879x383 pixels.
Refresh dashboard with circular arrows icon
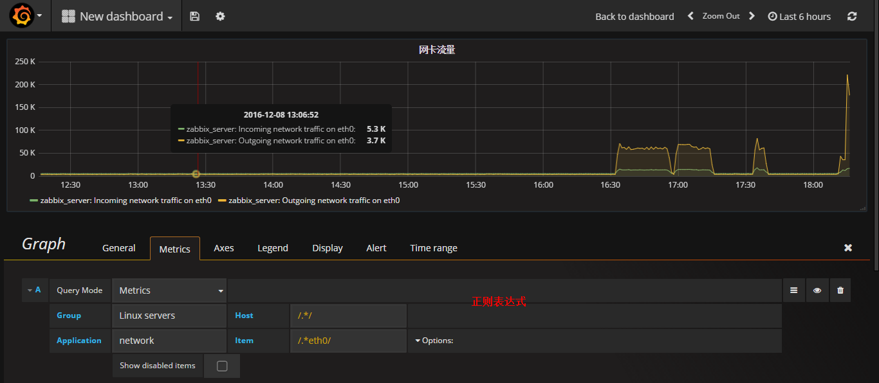pos(852,16)
